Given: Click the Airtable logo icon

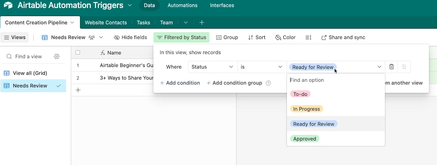Looking at the screenshot, I should tap(8, 5).
